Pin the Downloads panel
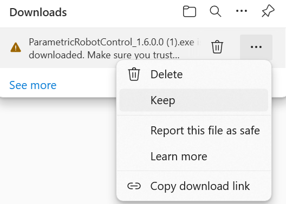 [x=268, y=11]
